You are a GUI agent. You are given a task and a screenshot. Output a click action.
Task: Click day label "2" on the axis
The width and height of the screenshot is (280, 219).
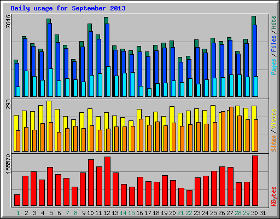tap(26, 213)
